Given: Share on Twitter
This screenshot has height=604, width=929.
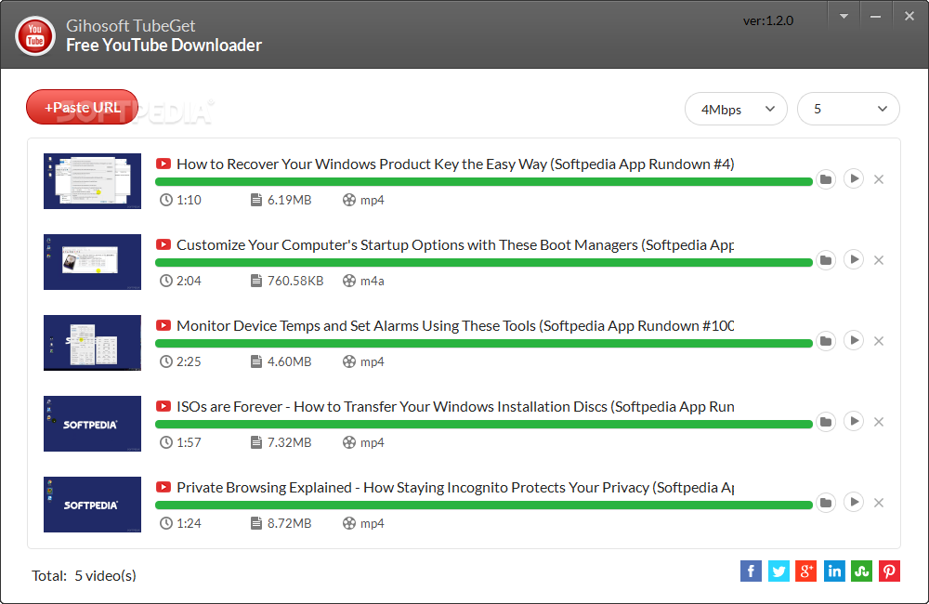Looking at the screenshot, I should [x=779, y=571].
